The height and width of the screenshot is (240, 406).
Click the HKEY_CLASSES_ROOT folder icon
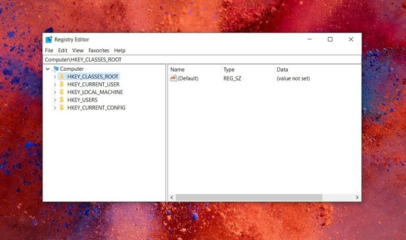pos(61,77)
